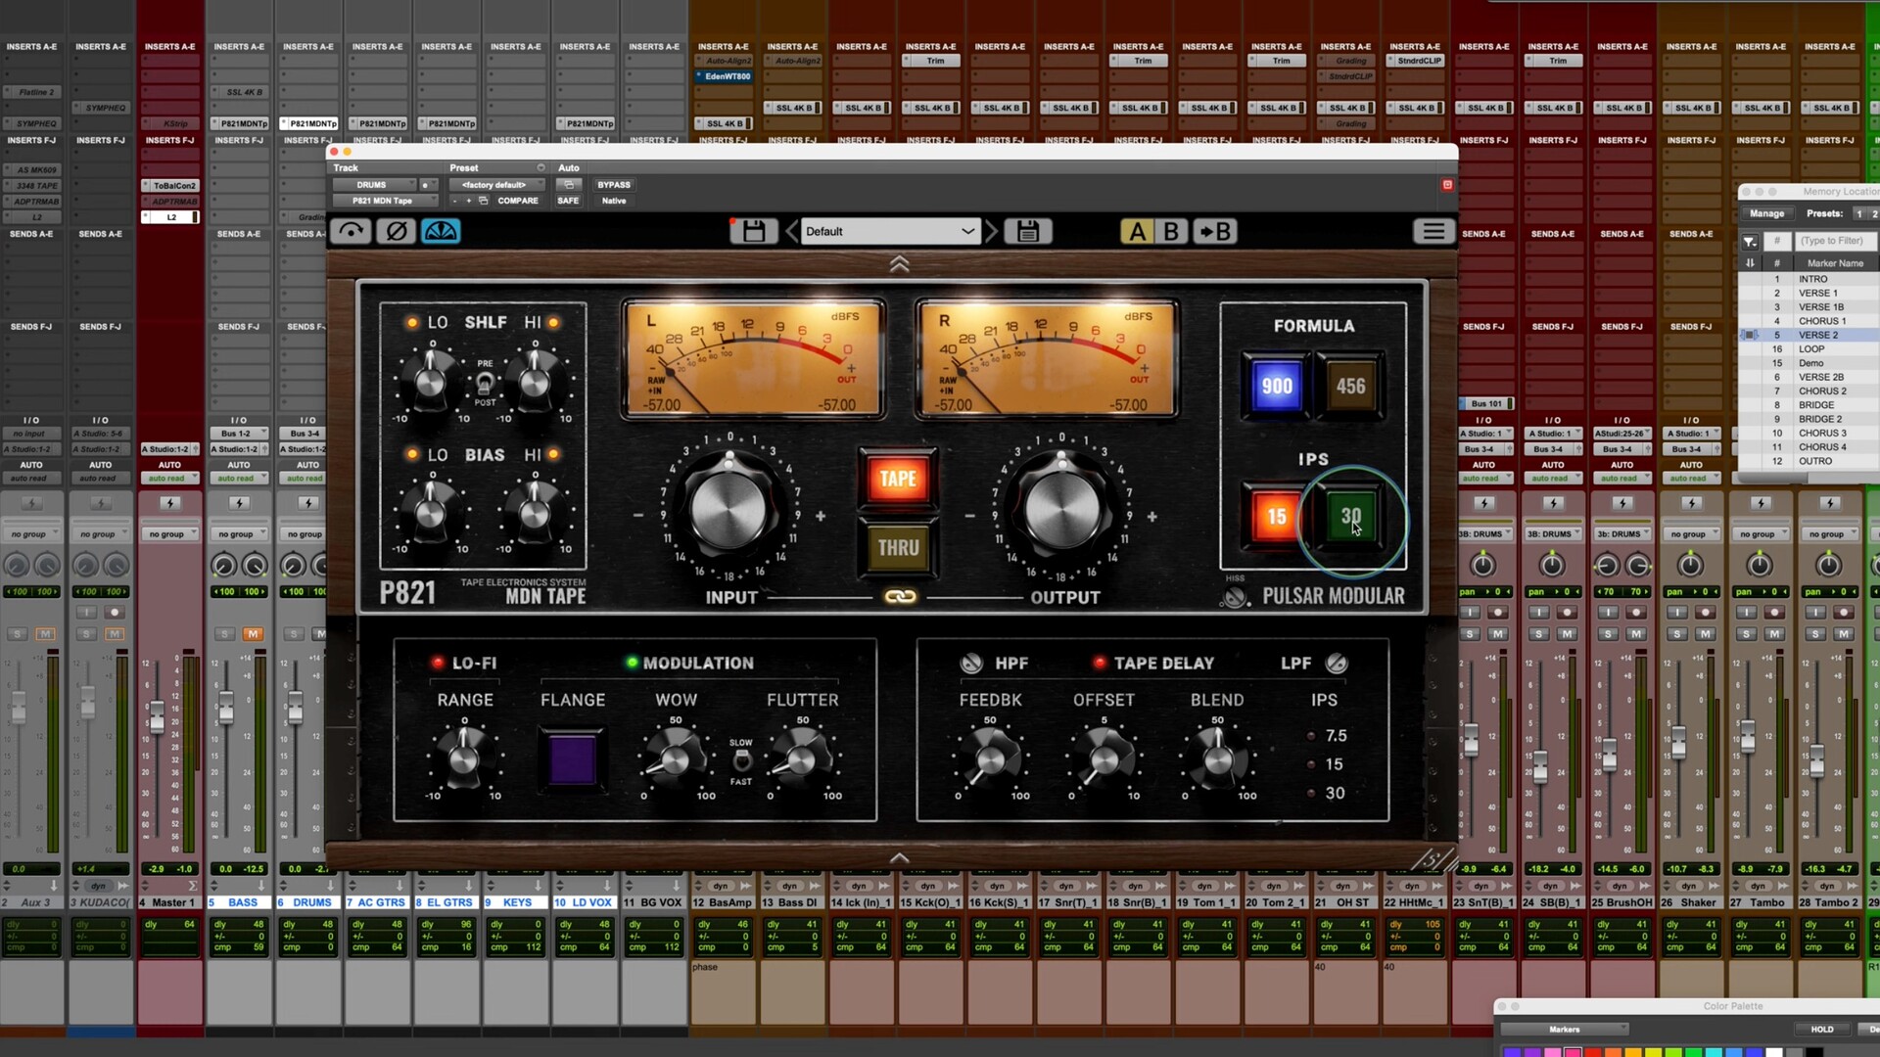Viewport: 1880px width, 1057px height.
Task: Switch the signal path to THRU
Action: (x=898, y=547)
